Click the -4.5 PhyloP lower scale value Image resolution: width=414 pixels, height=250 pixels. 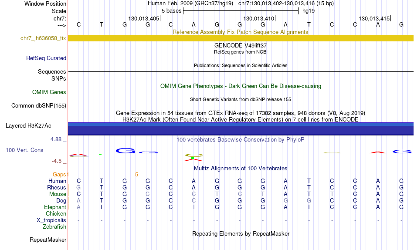tap(57, 161)
